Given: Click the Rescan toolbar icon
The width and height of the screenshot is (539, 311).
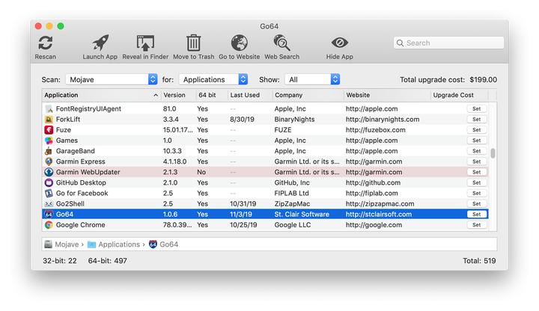Looking at the screenshot, I should 46,43.
